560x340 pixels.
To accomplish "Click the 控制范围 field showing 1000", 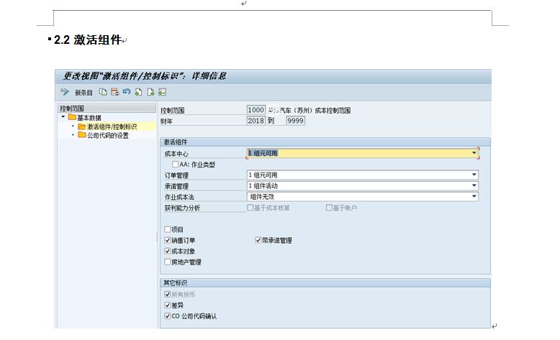I will 256,110.
